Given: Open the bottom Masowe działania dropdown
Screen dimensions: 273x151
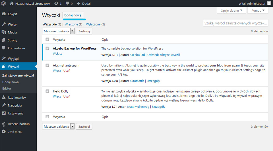Looking at the screenshot, I should tap(58, 127).
